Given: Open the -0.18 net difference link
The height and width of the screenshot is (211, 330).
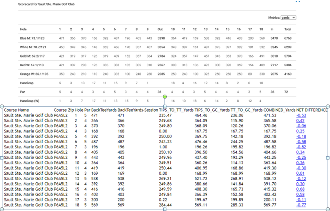Looking at the screenshot, I should [301, 136].
